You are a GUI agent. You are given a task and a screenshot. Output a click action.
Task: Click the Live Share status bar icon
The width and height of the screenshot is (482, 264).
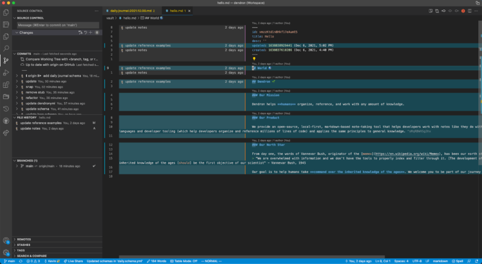[73, 260]
